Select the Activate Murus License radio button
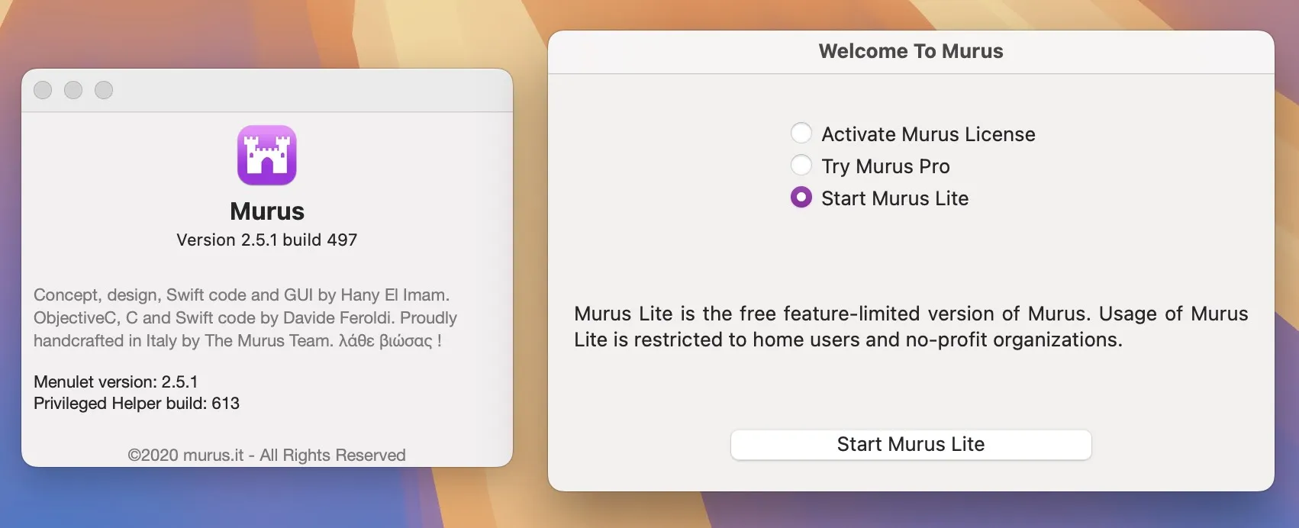The width and height of the screenshot is (1299, 528). coord(801,134)
